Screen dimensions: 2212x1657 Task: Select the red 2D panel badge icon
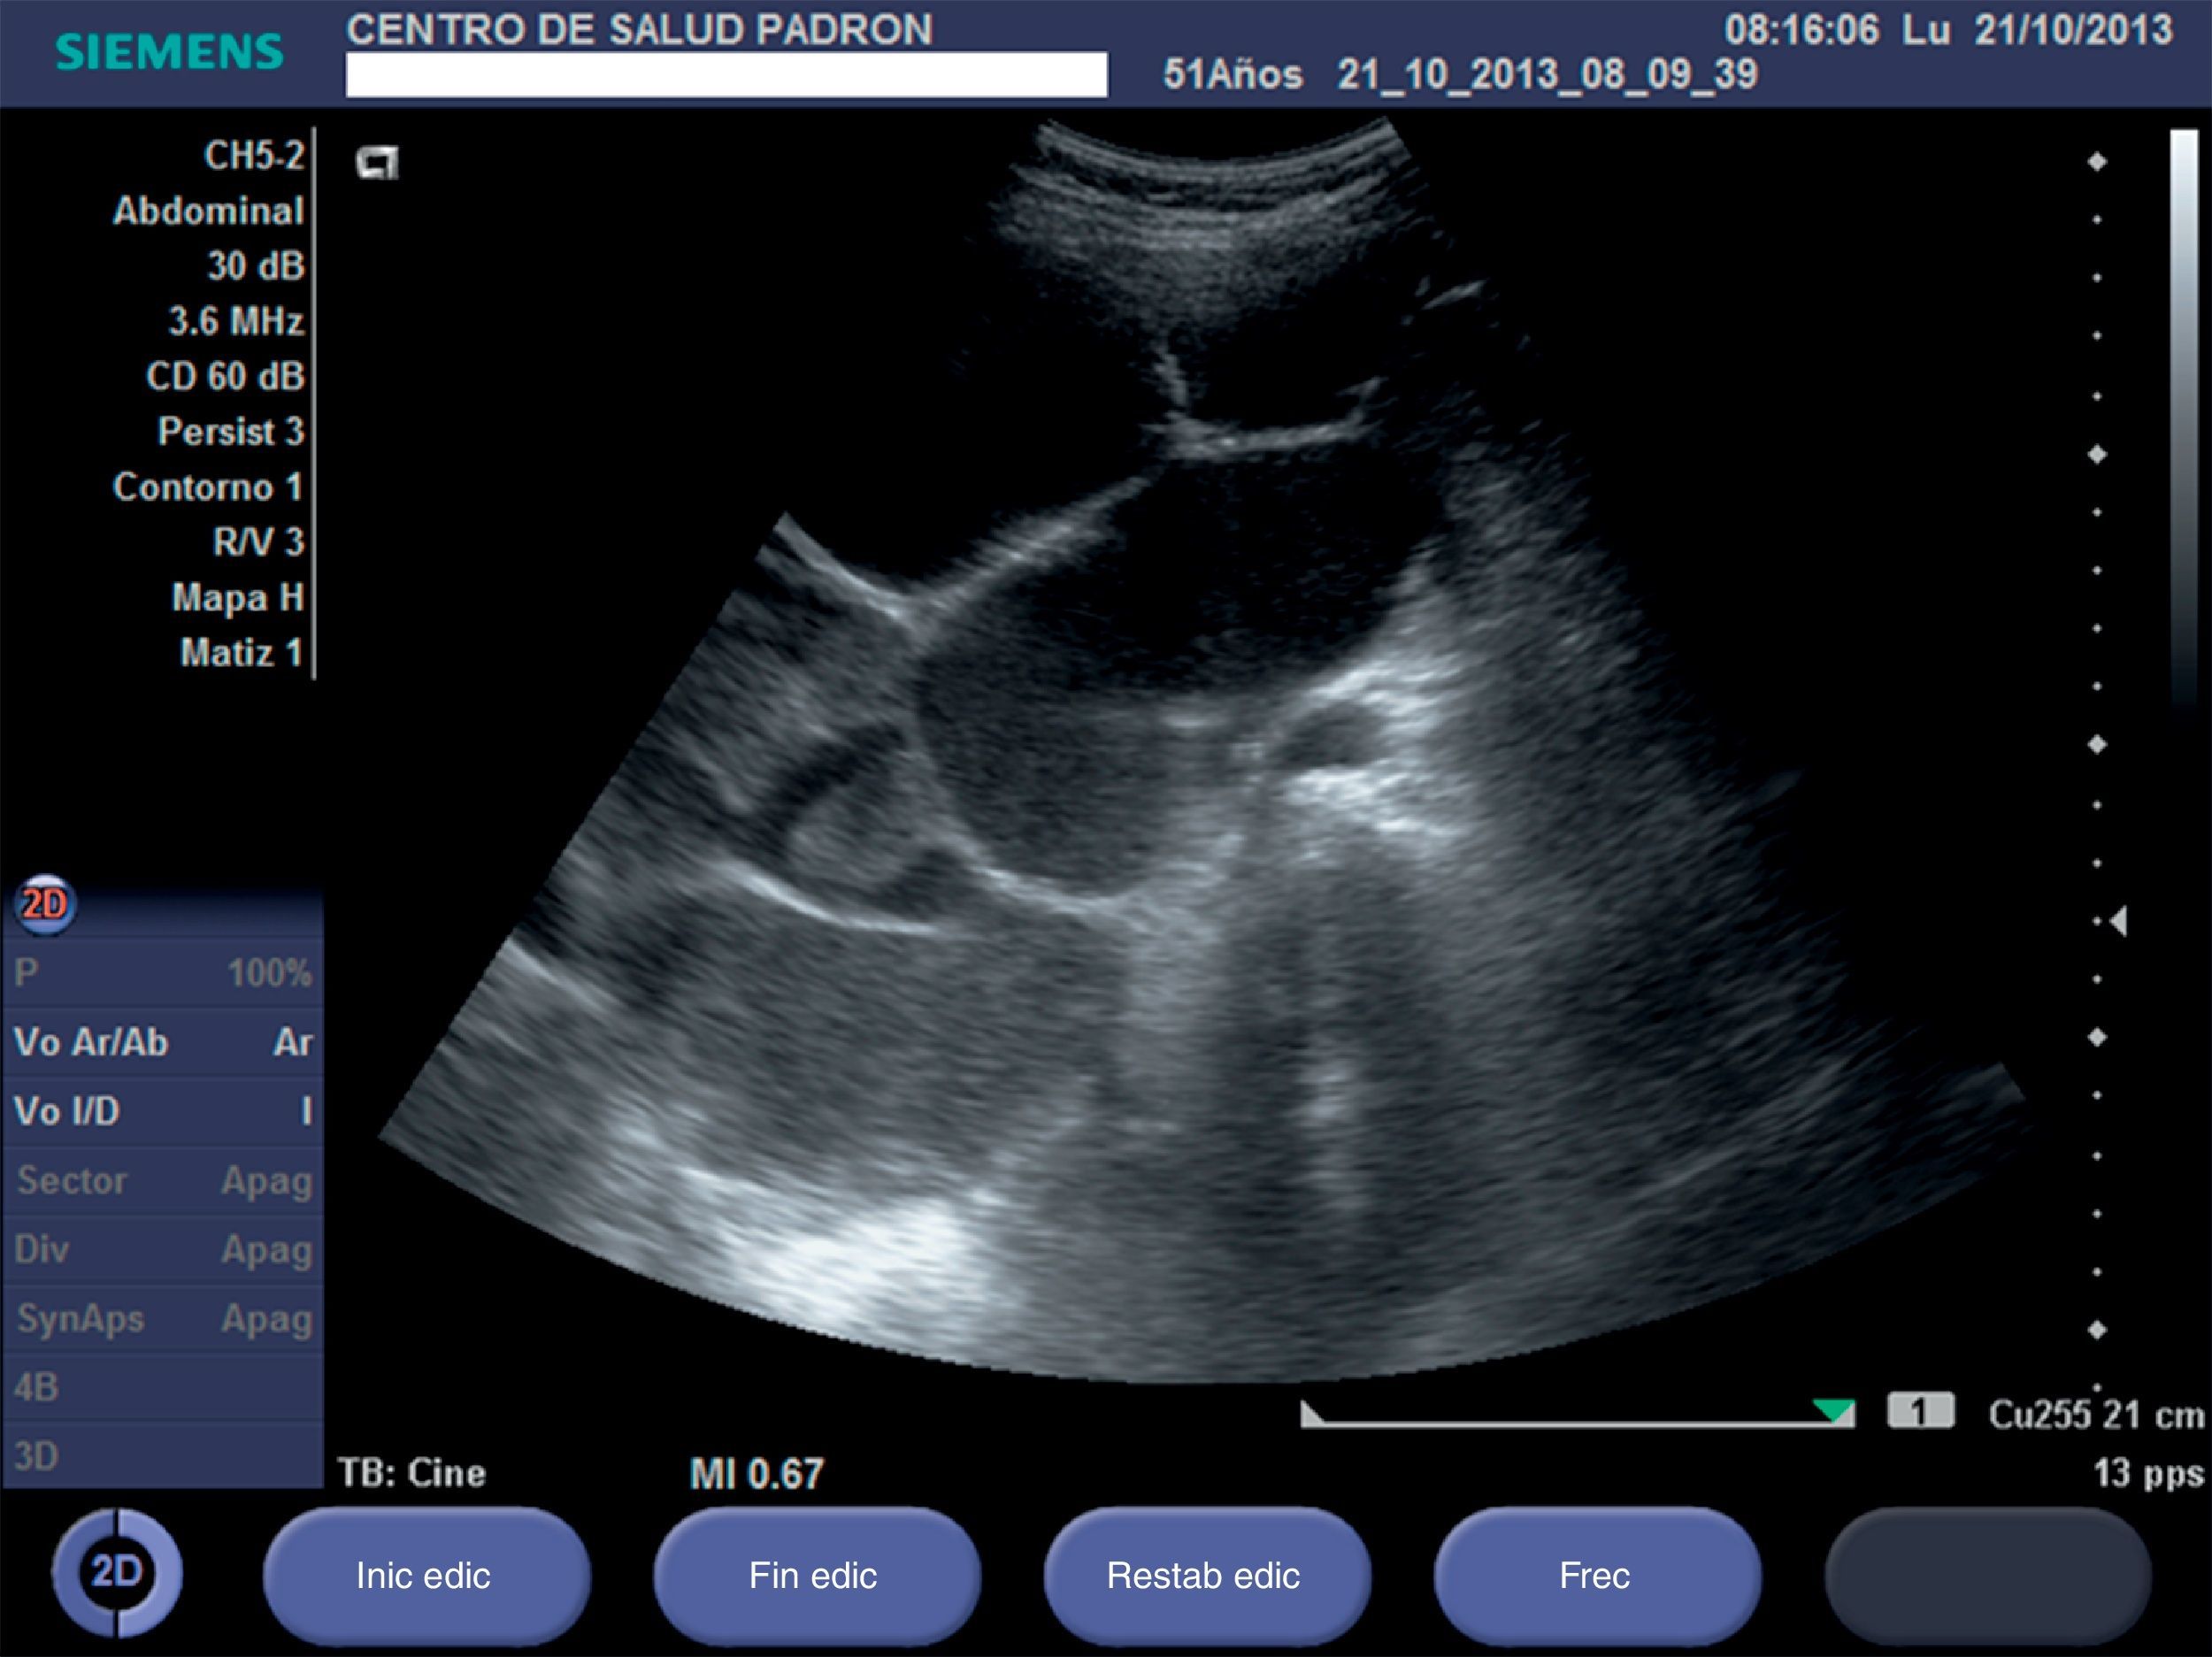(45, 905)
